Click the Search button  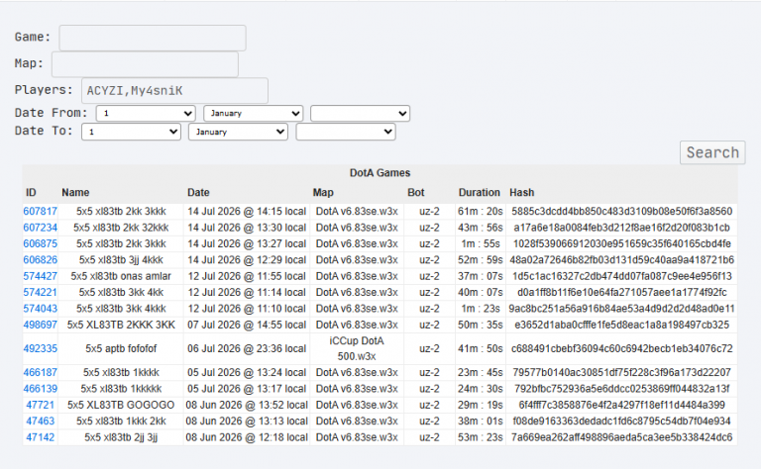[712, 152]
